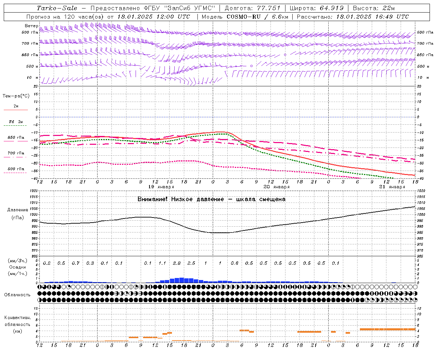This screenshot has height=348, width=435.
Task: Click the Облачность cloud cover row label
Action: 17,295
